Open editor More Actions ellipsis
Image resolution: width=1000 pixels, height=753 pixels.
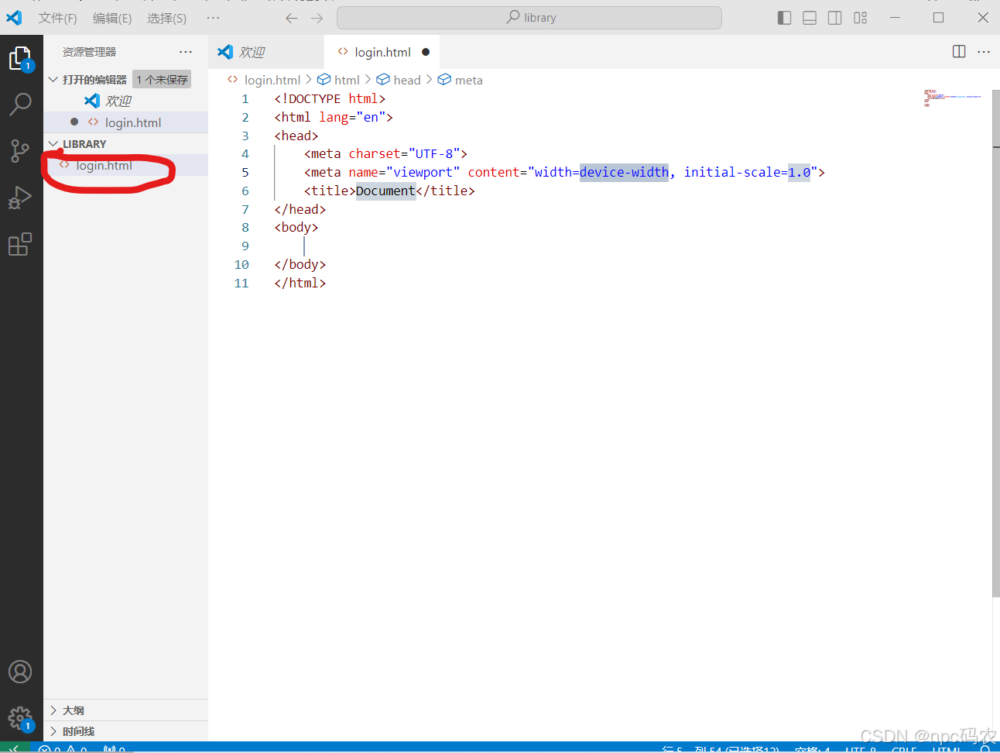(984, 51)
